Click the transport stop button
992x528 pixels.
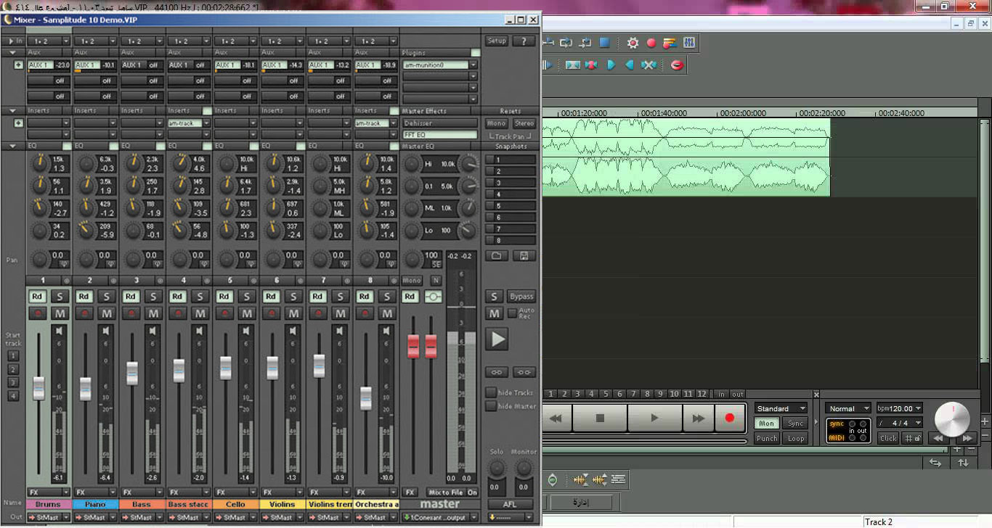600,418
